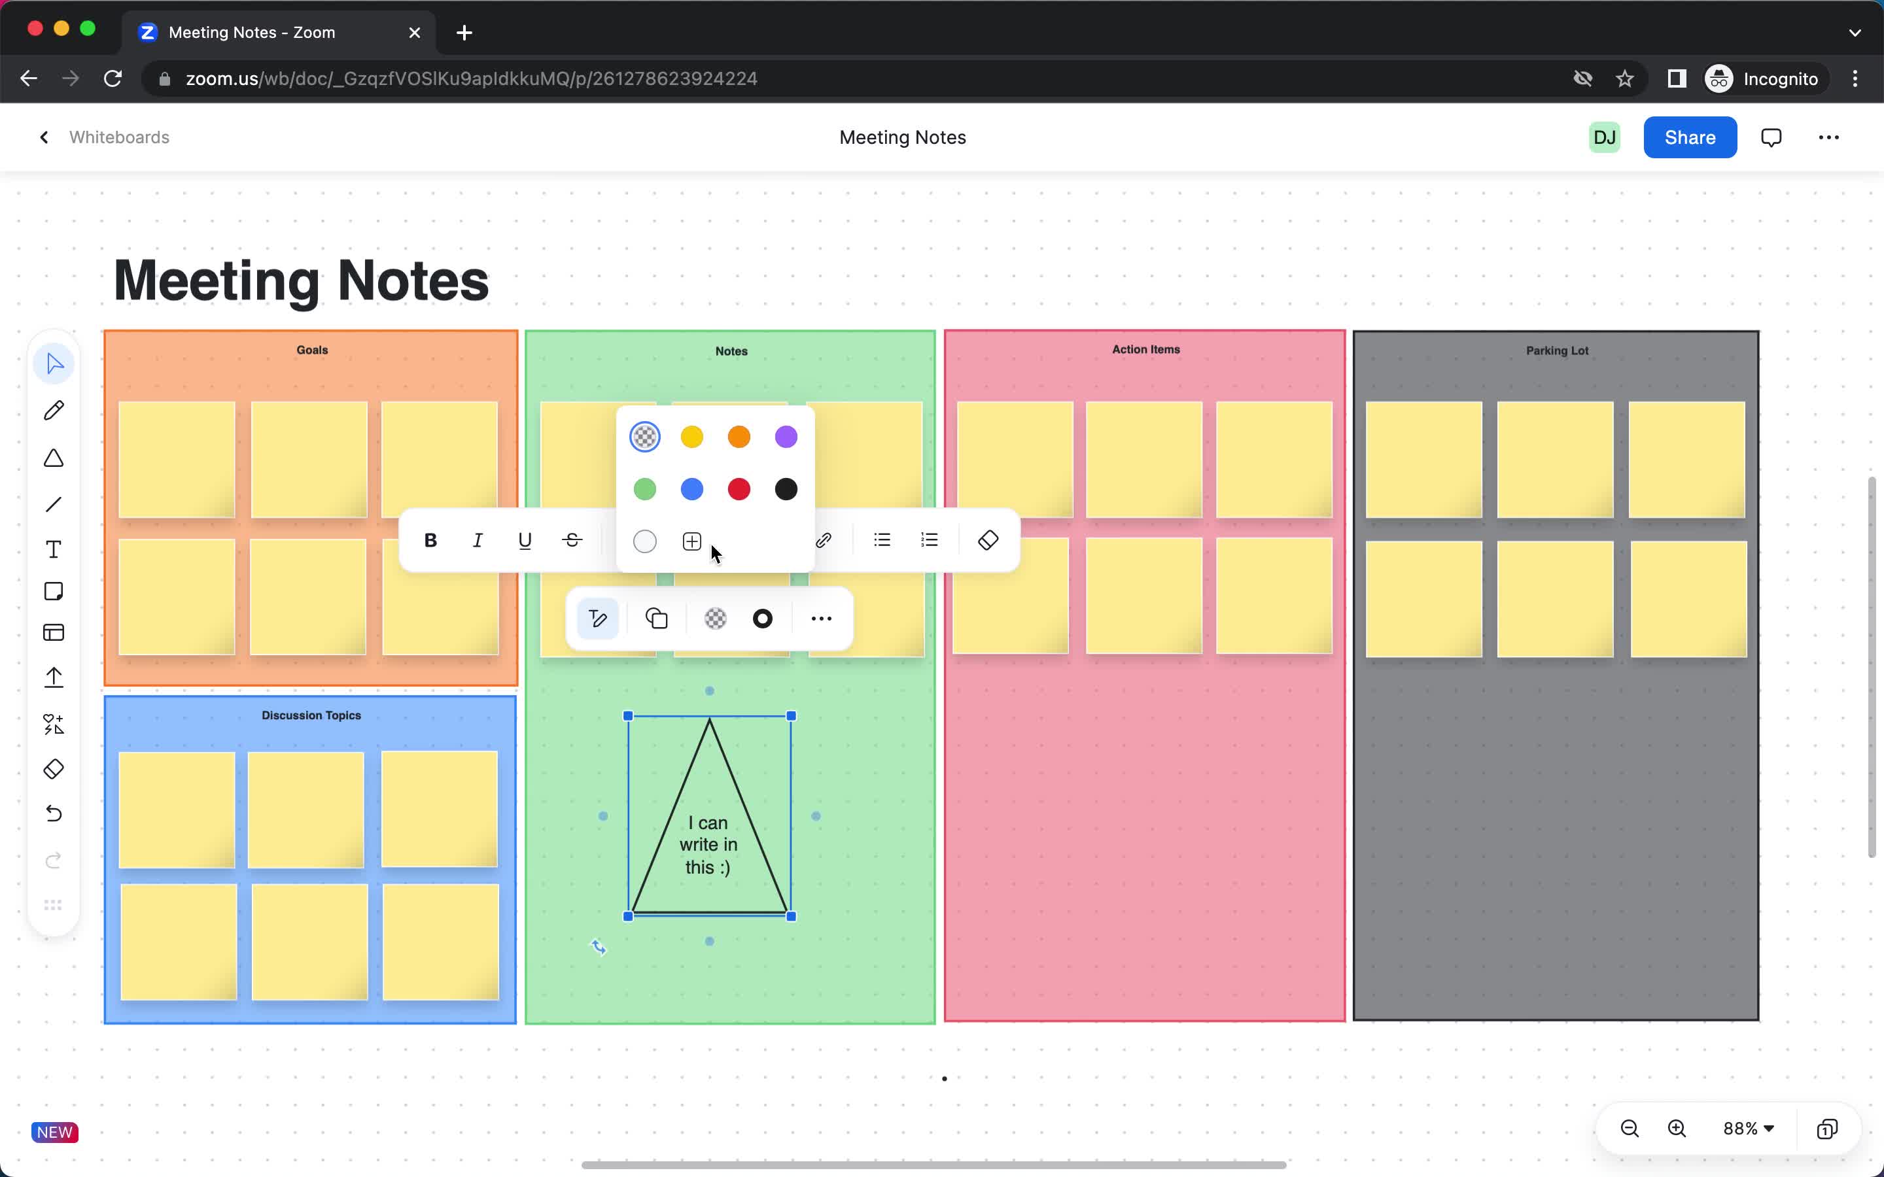Expand the Whiteboards navigation back
The image size is (1884, 1177).
click(x=44, y=137)
